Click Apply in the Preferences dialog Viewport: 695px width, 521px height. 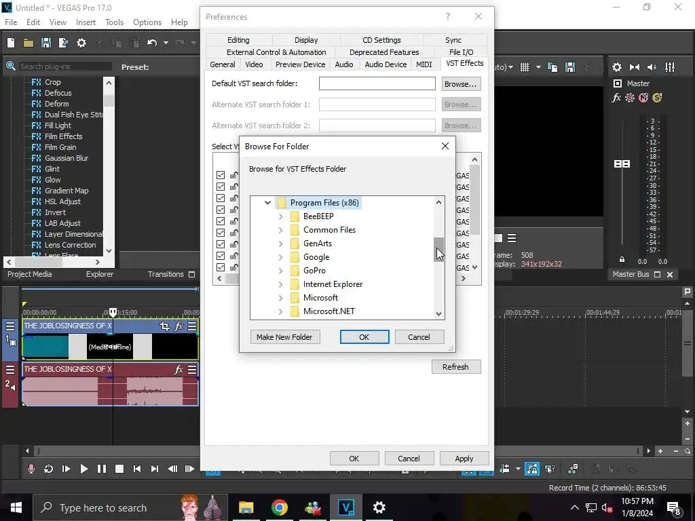(x=464, y=459)
